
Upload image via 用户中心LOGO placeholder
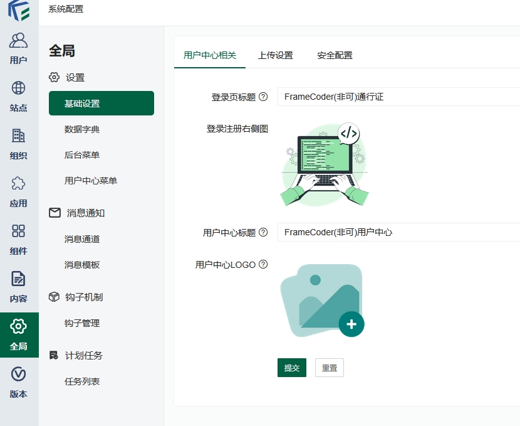click(322, 300)
